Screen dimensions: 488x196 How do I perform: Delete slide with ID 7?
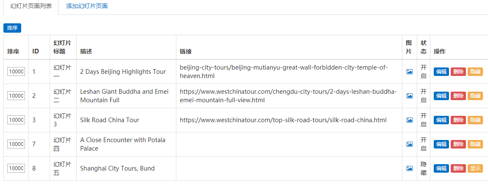[458, 144]
